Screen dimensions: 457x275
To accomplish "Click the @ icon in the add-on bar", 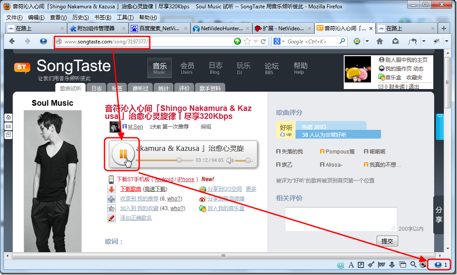I will 340,264.
